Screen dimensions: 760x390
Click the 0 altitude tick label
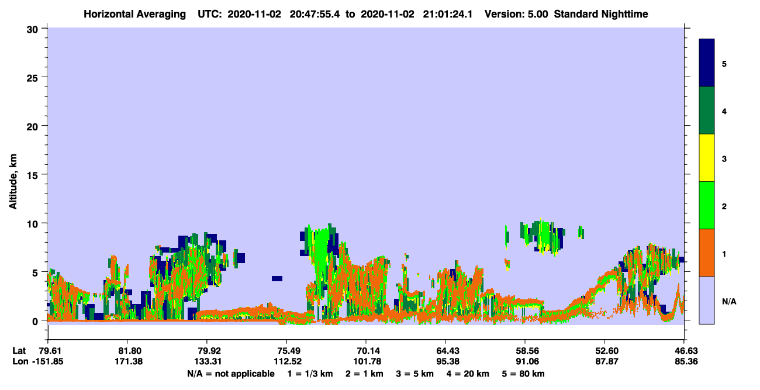[x=37, y=321]
